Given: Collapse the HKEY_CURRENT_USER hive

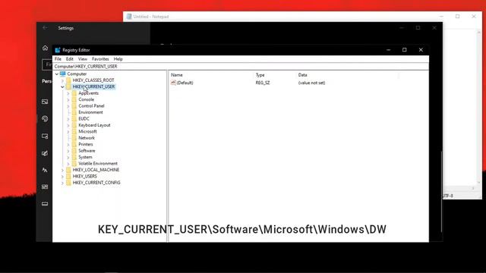Looking at the screenshot, I should [62, 87].
